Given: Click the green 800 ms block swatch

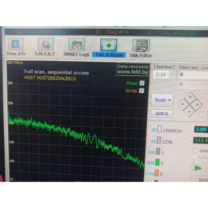Looking at the screenshot, I should [157, 162].
